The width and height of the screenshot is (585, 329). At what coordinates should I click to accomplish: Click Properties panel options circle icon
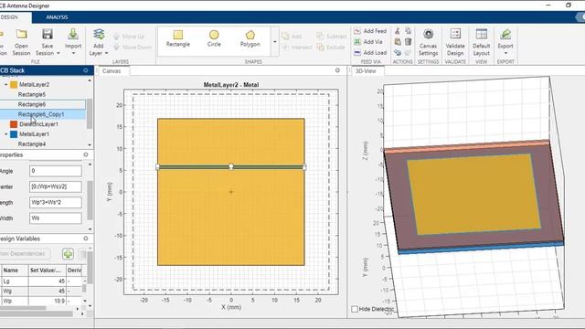click(x=86, y=154)
